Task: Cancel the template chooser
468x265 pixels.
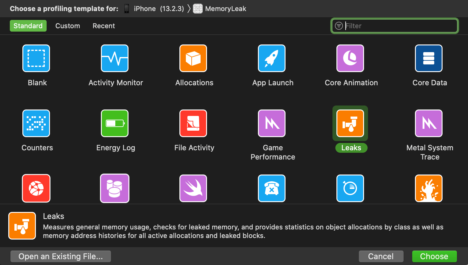Action: click(x=381, y=256)
